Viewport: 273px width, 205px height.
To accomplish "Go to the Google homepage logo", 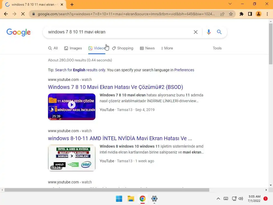I will 18,32.
